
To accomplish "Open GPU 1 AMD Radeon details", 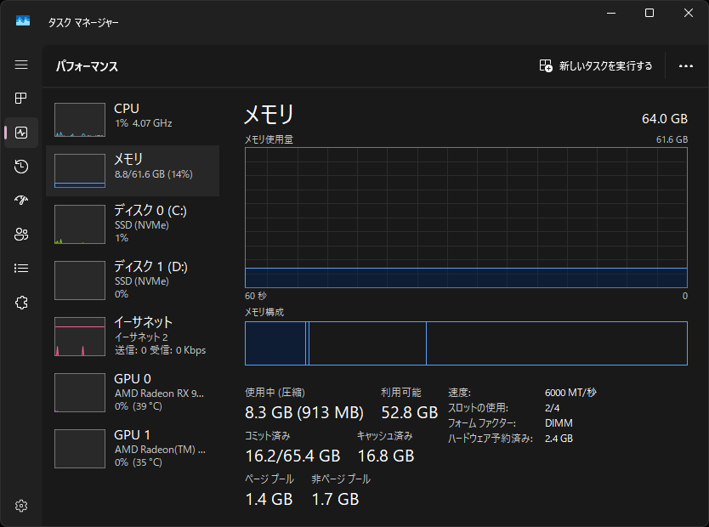I will [133, 448].
